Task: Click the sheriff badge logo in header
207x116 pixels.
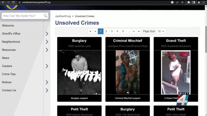Action: coord(12,7)
